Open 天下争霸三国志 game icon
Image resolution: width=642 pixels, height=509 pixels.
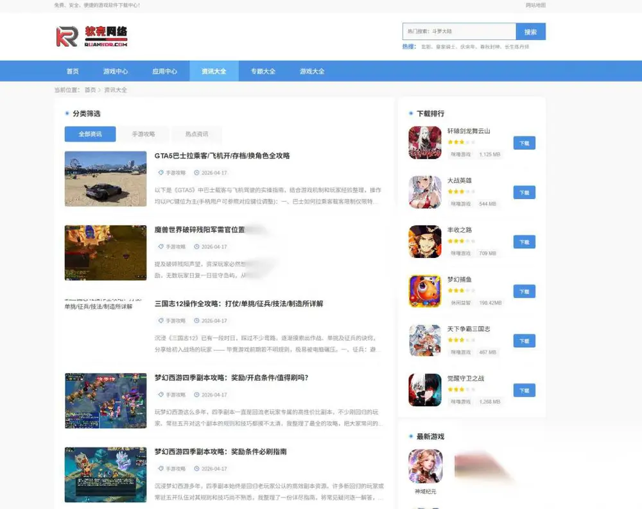pyautogui.click(x=425, y=341)
